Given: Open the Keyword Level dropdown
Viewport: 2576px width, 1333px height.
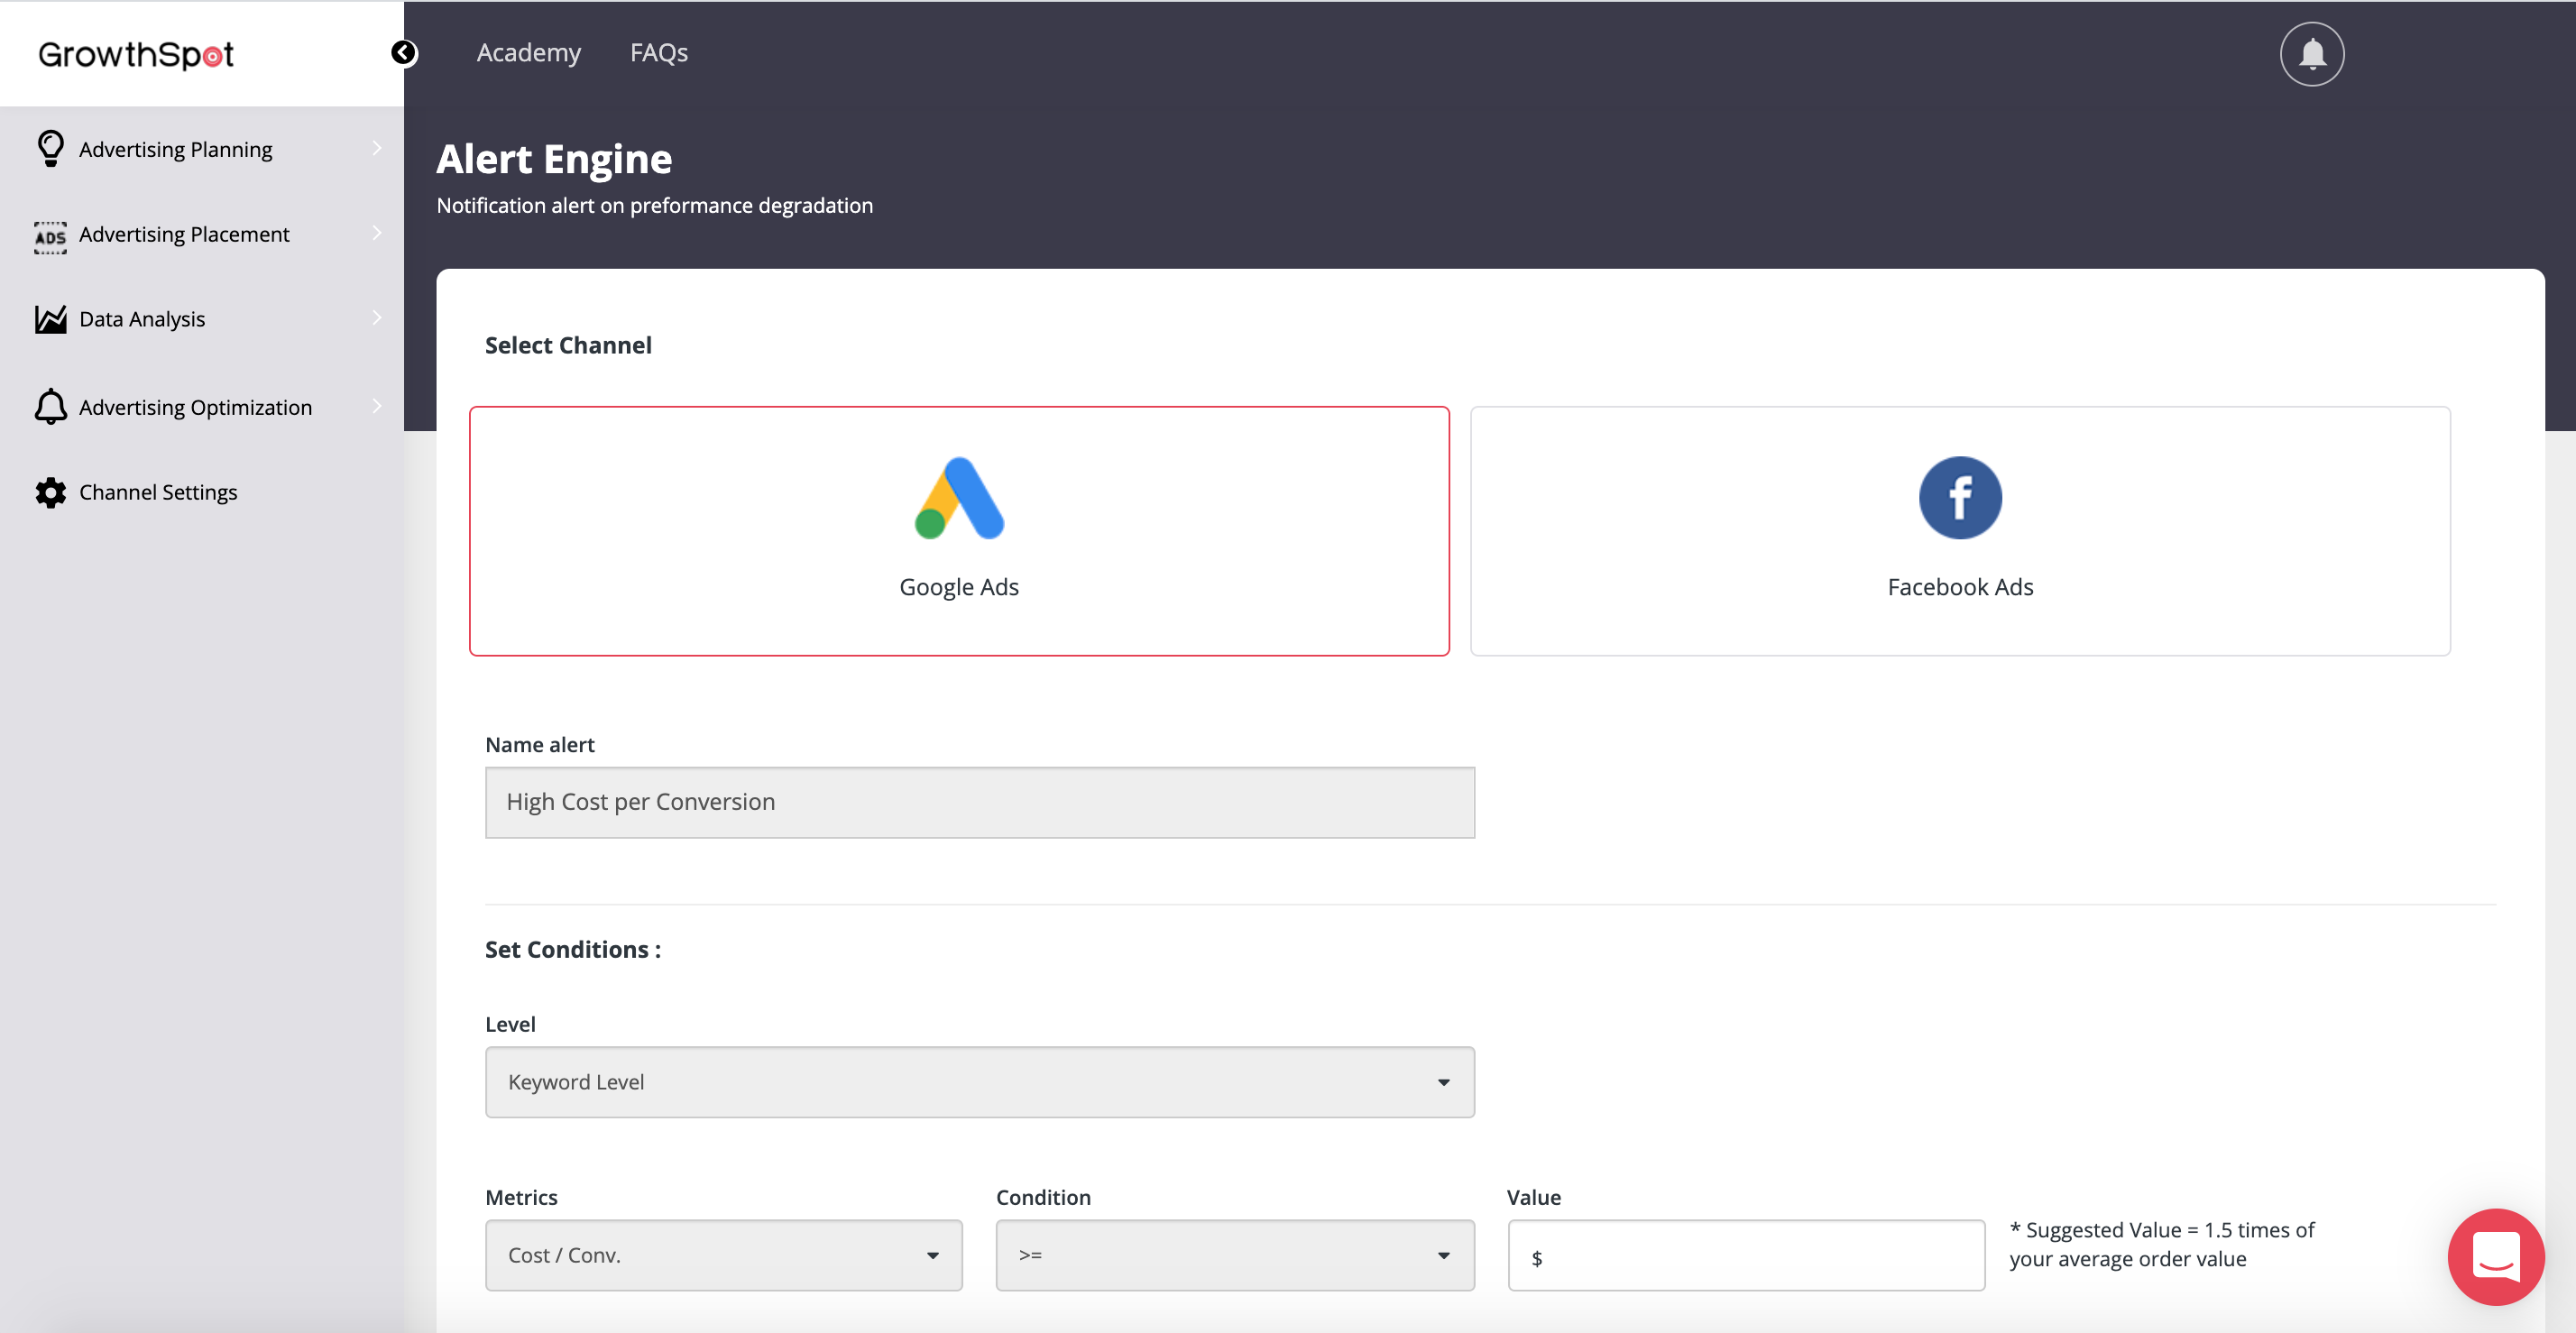Looking at the screenshot, I should click(979, 1082).
